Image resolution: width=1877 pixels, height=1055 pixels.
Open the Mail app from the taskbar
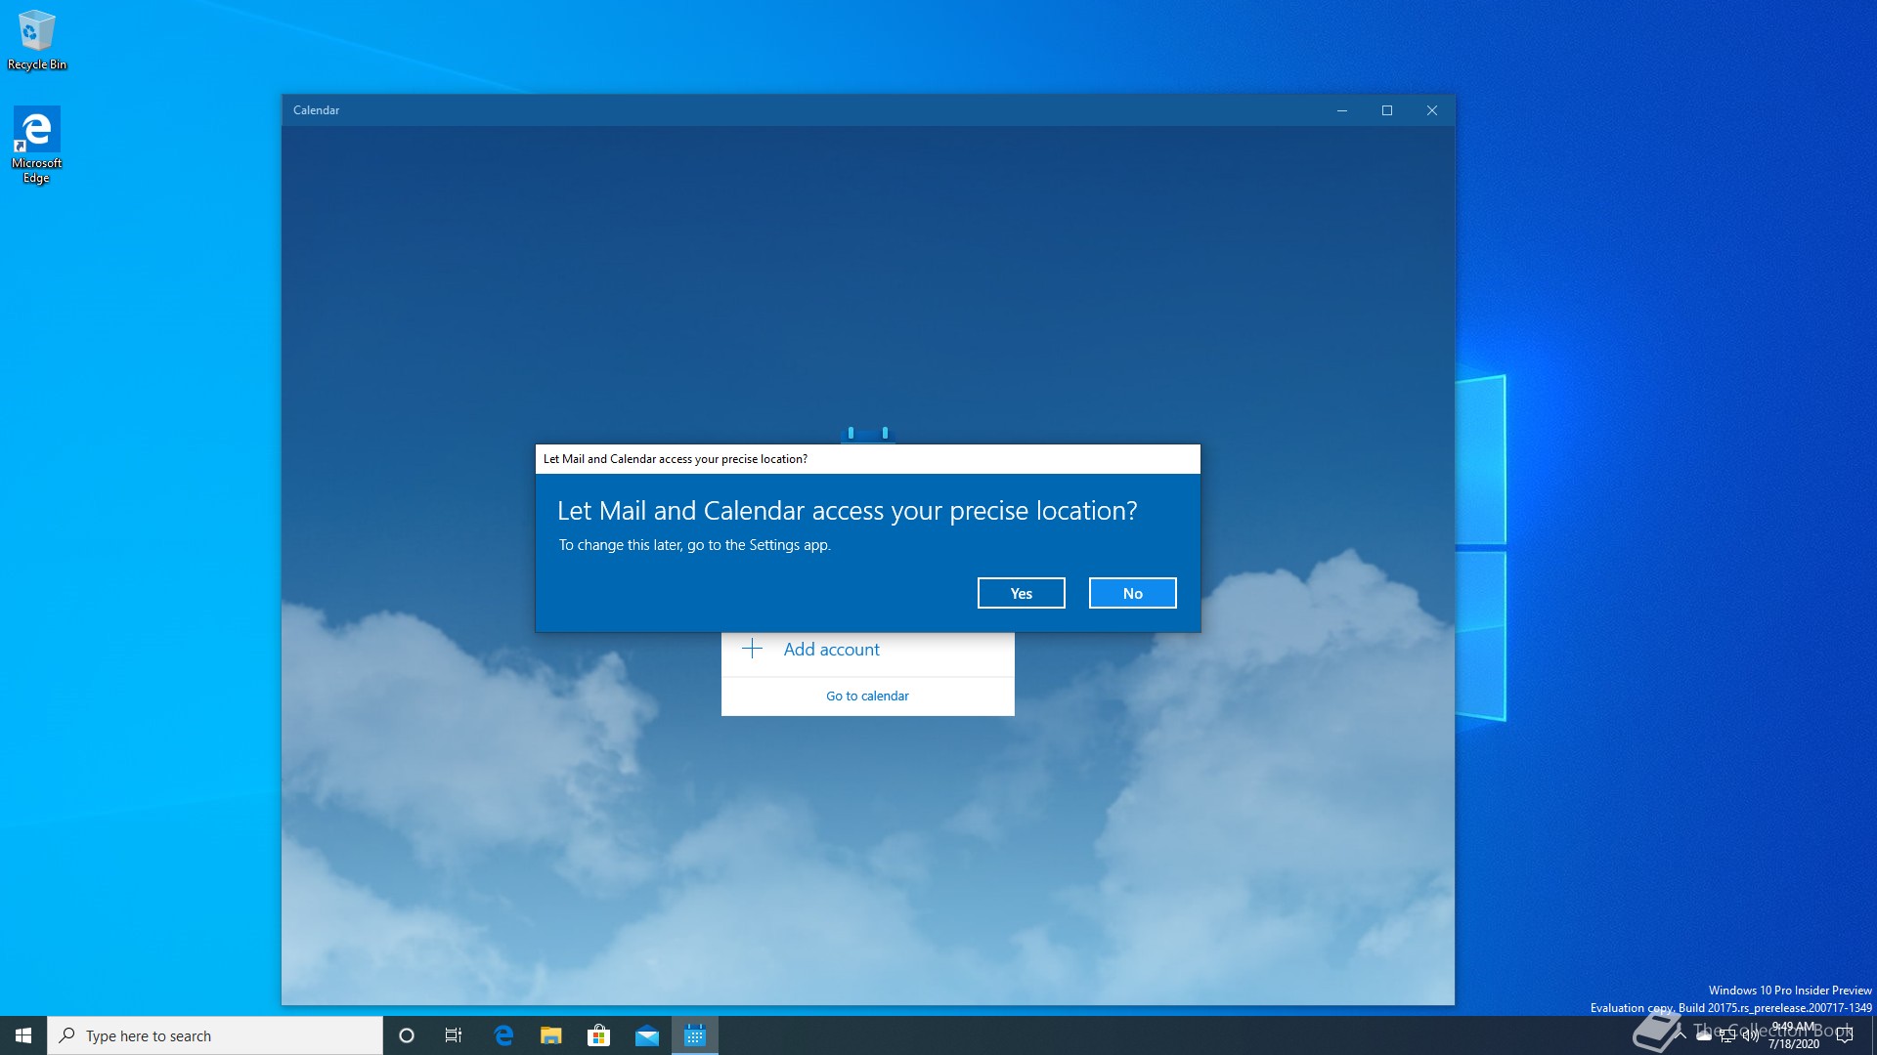point(646,1035)
